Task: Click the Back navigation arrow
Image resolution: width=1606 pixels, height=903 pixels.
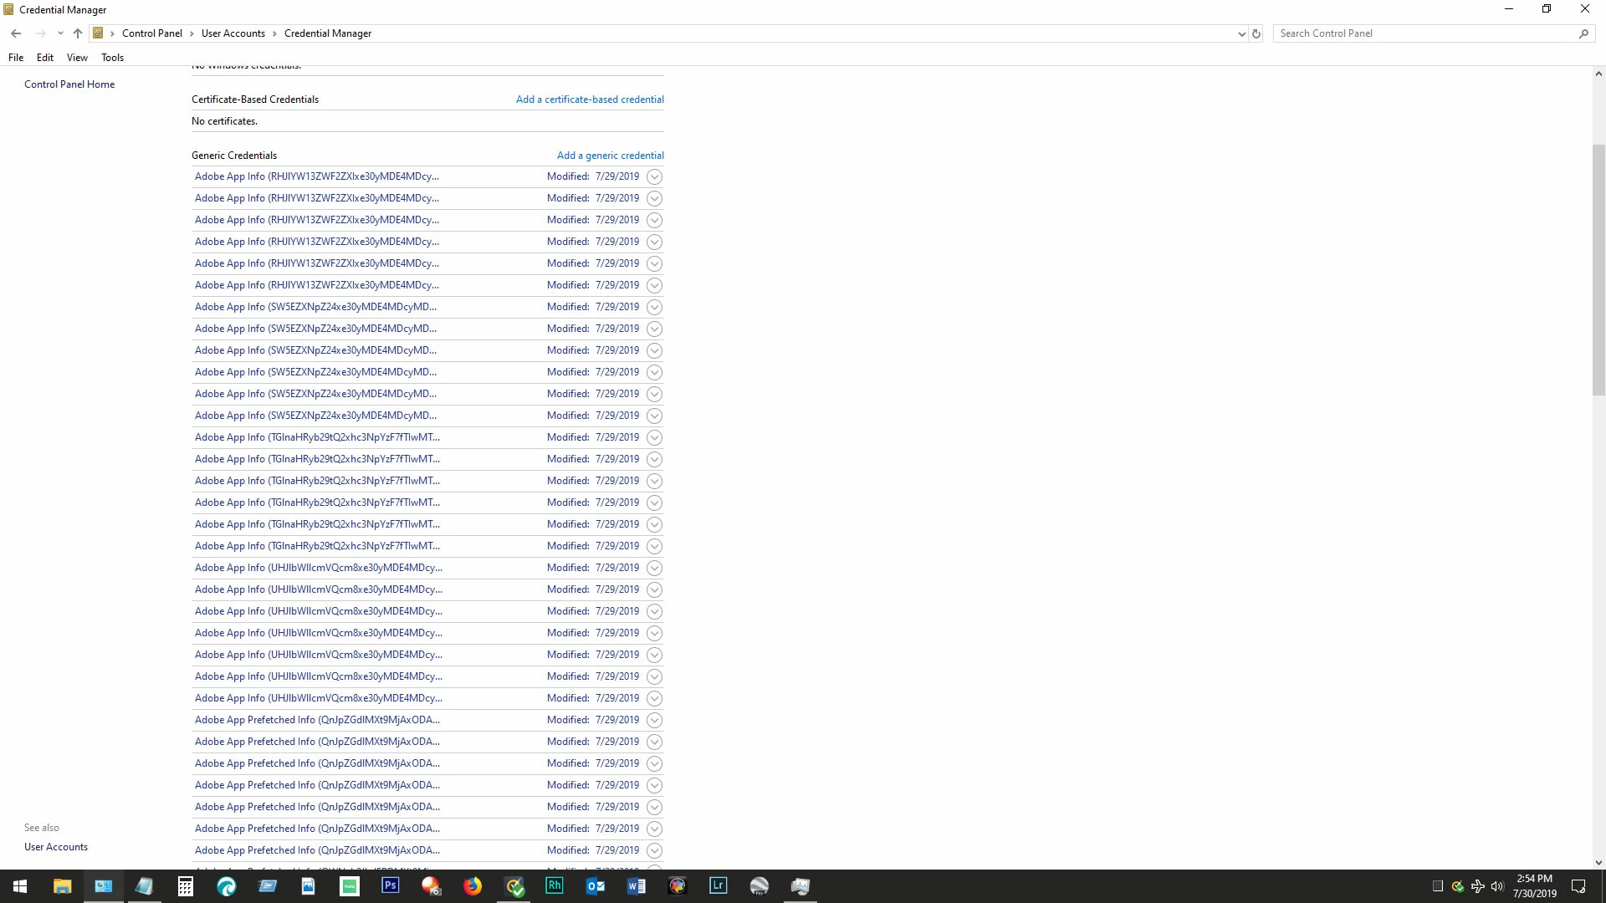Action: point(16,33)
